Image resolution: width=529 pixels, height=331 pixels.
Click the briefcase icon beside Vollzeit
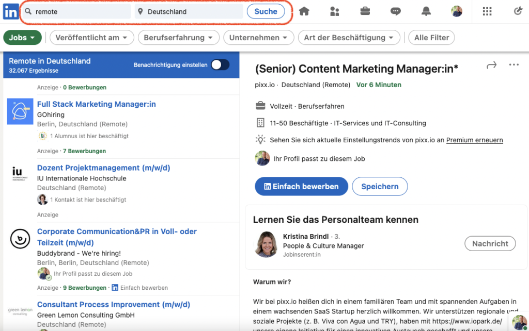[x=260, y=106]
